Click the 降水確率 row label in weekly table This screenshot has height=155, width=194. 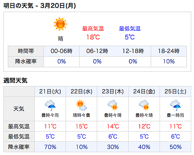point(19,147)
